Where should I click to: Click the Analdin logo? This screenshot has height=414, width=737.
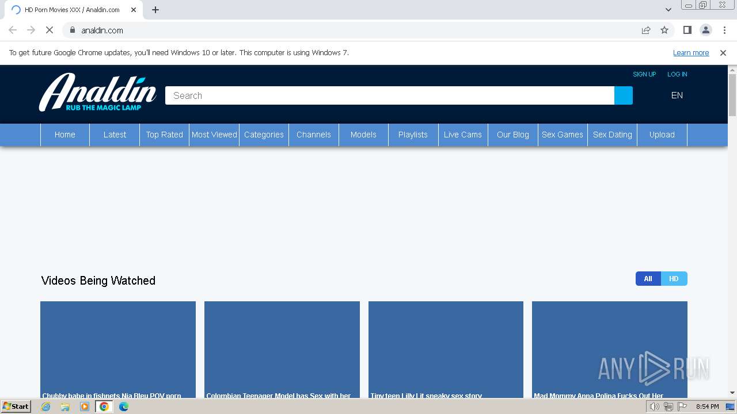click(x=97, y=92)
